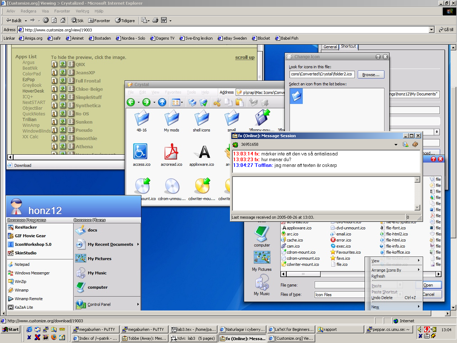The height and width of the screenshot is (343, 457).
Task: Open the Amiga.org link in links bar
Action: point(31,38)
